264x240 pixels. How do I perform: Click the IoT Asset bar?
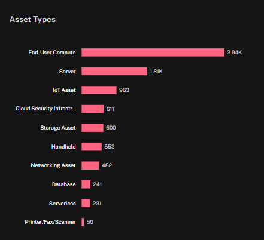99,90
